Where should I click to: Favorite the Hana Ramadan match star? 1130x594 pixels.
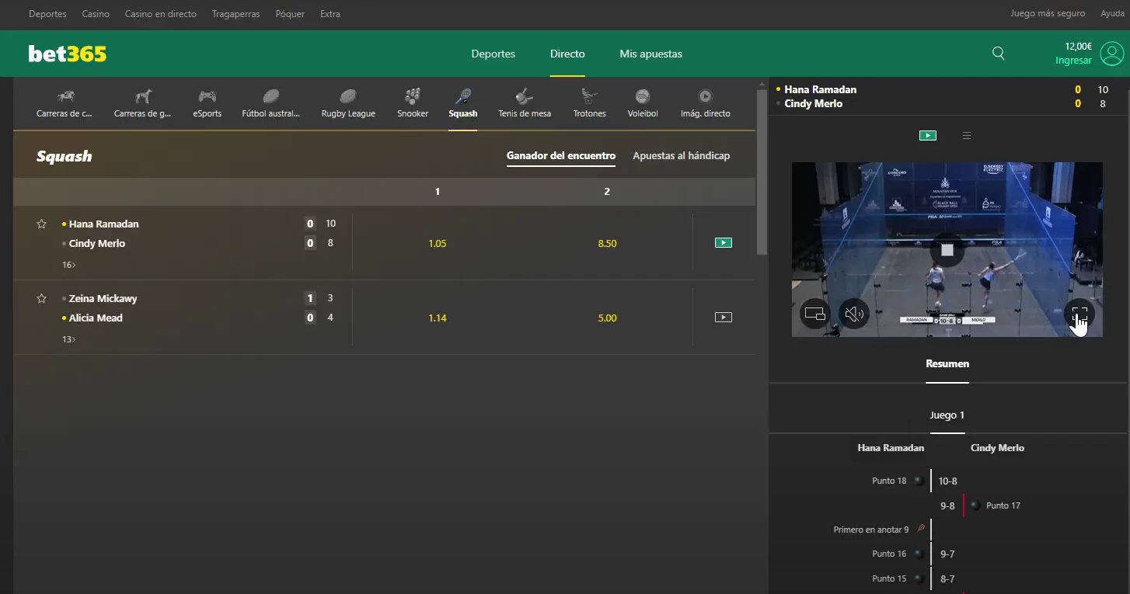click(41, 224)
